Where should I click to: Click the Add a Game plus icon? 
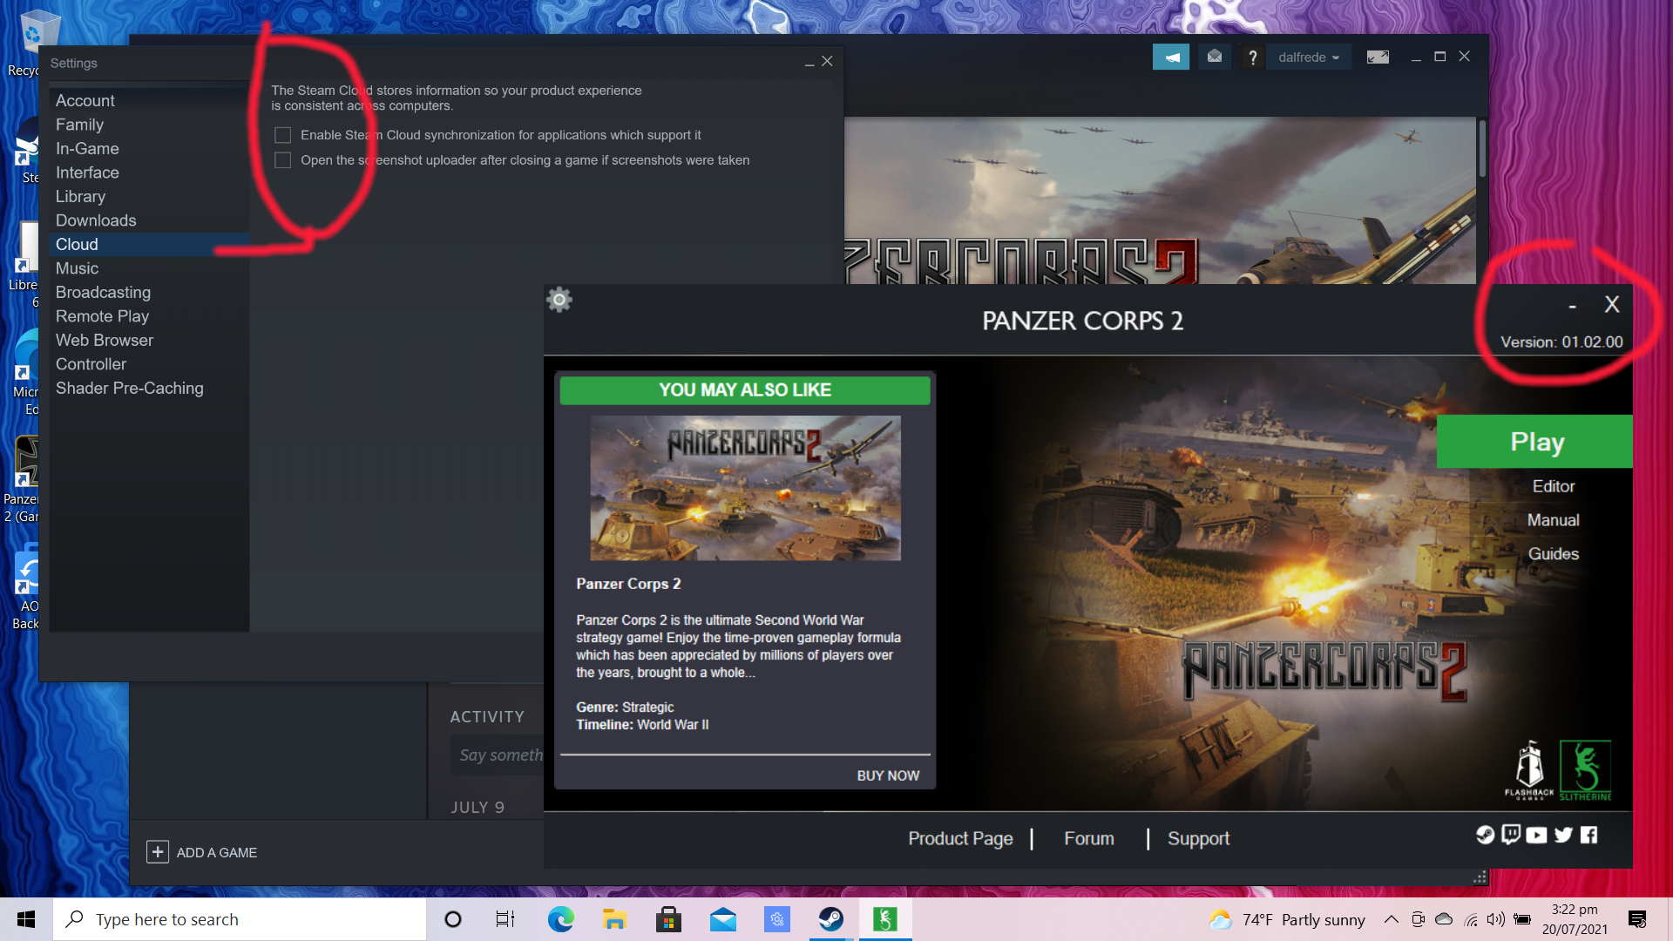point(157,852)
